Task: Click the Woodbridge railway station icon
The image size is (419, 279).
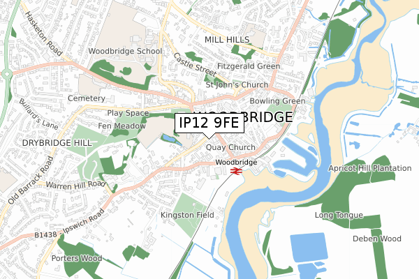Action: [x=236, y=171]
